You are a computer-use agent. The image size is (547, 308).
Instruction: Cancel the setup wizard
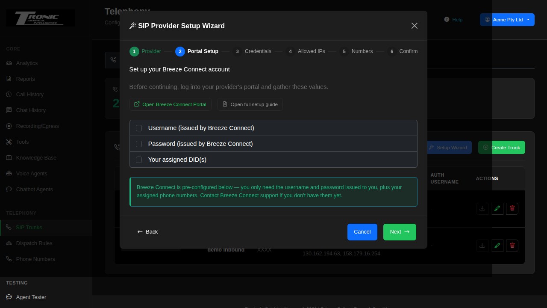(x=362, y=232)
